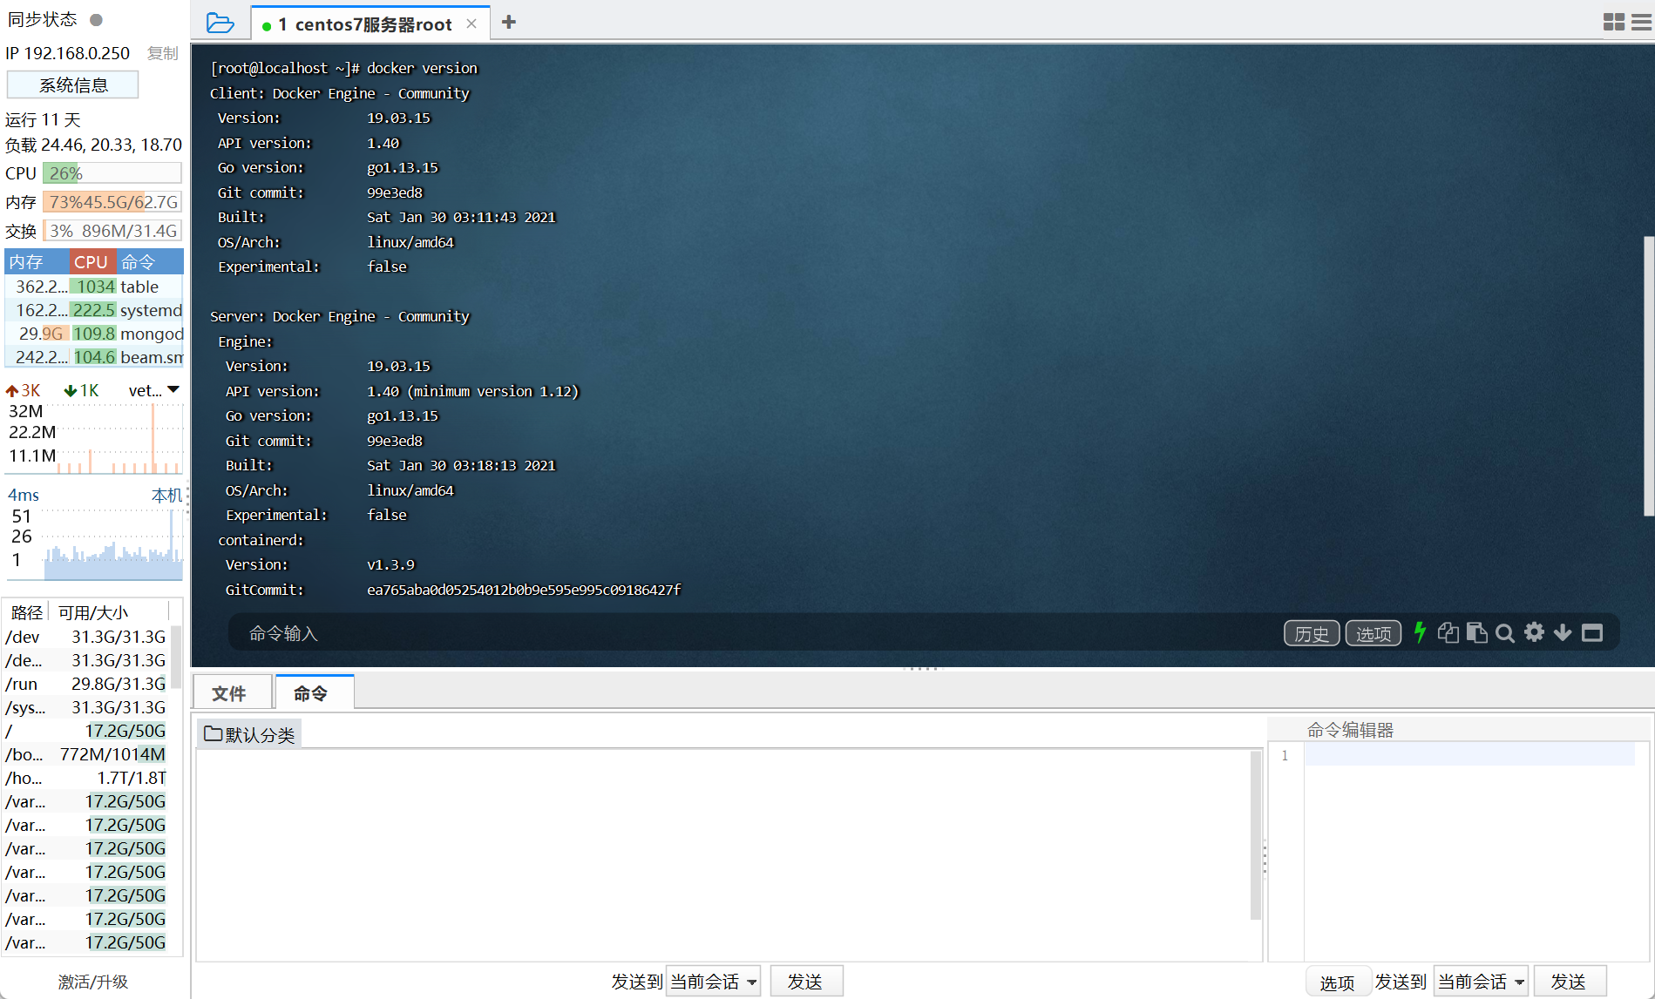Open the connection manager folder icon

220,23
